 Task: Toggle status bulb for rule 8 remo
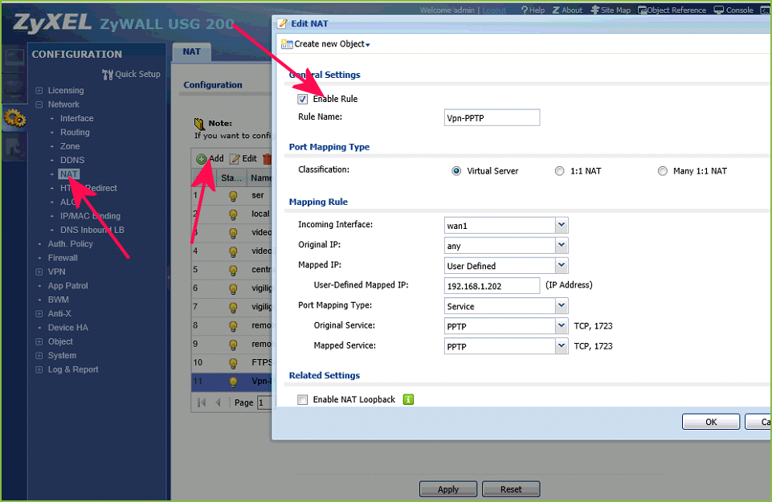[234, 326]
